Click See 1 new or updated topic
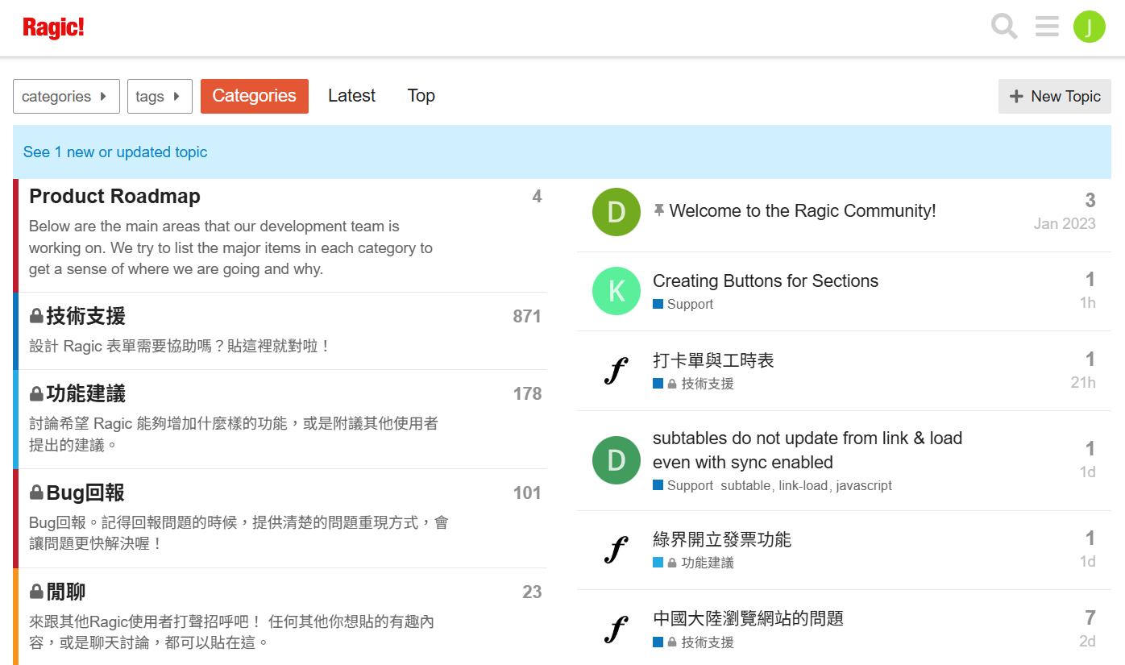Image resolution: width=1125 pixels, height=665 pixels. click(115, 152)
